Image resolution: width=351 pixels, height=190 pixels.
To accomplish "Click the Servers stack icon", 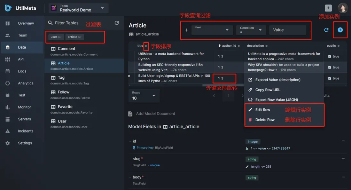I will pos(8,119).
